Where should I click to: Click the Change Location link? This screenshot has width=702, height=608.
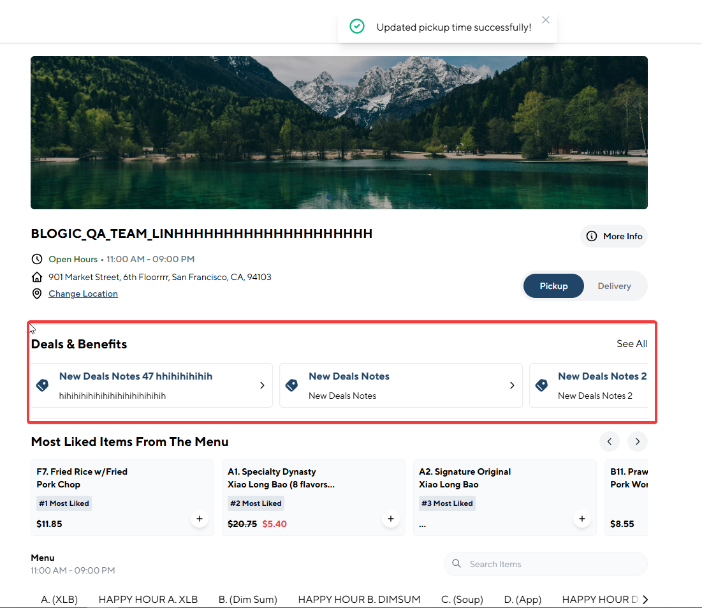83,293
